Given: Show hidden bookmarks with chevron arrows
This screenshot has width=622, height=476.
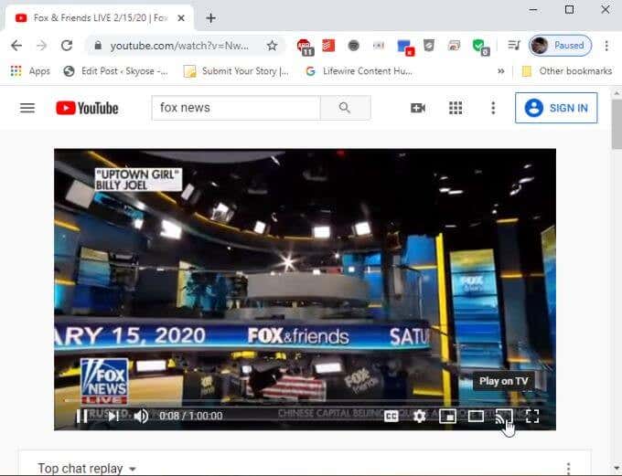Looking at the screenshot, I should [501, 71].
